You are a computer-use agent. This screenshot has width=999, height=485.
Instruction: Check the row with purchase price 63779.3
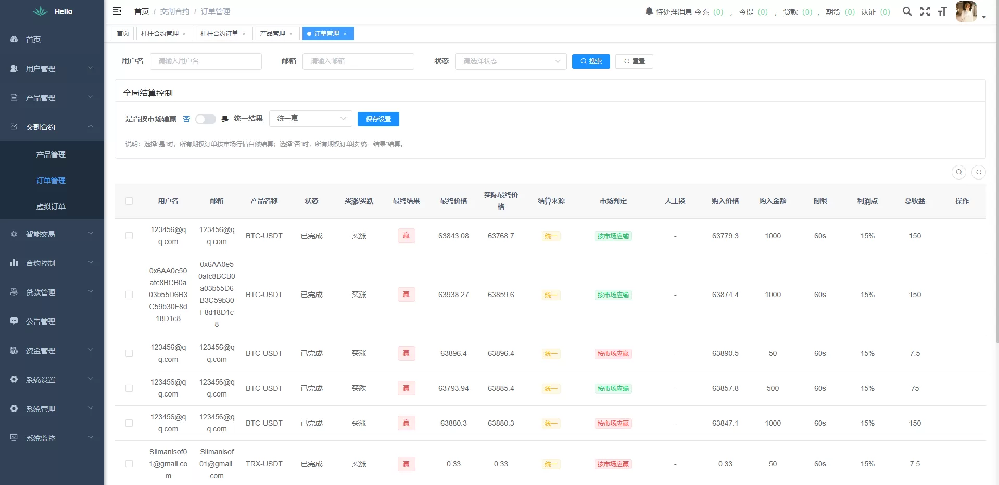[x=129, y=236]
